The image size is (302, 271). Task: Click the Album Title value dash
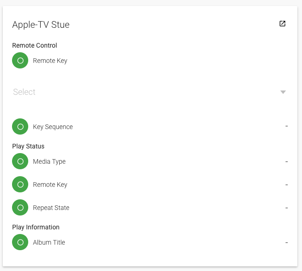point(287,242)
